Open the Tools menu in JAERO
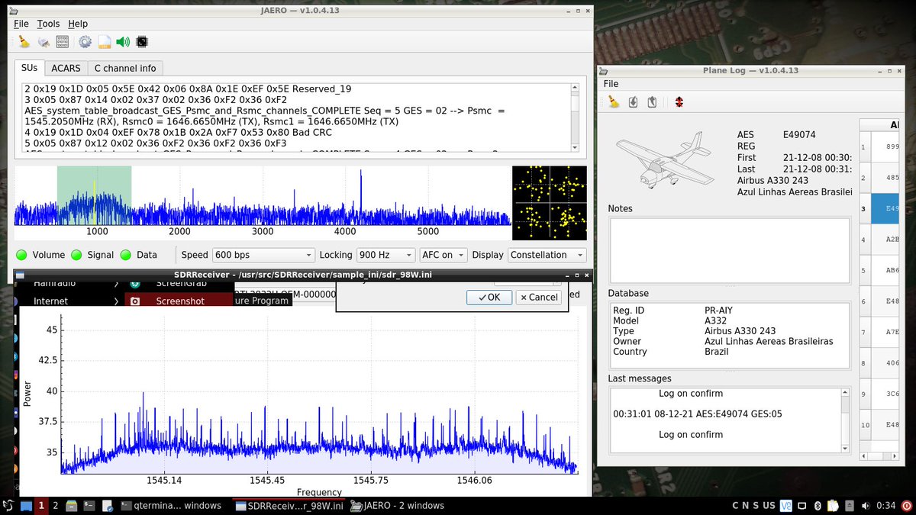The height and width of the screenshot is (515, 916). click(x=48, y=24)
